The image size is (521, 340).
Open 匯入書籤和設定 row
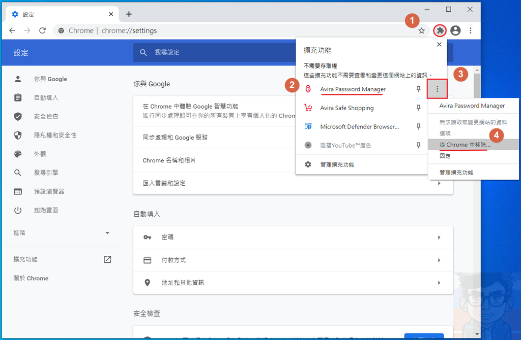(293, 183)
